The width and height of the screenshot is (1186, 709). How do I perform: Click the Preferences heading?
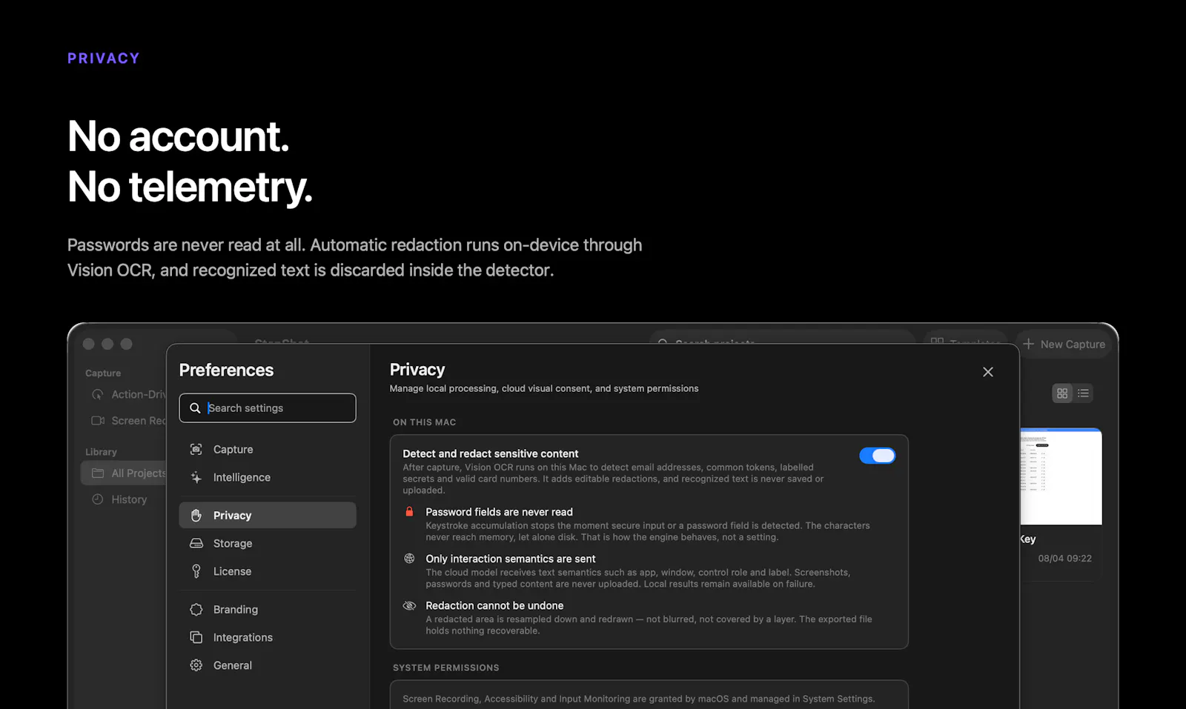coord(226,370)
